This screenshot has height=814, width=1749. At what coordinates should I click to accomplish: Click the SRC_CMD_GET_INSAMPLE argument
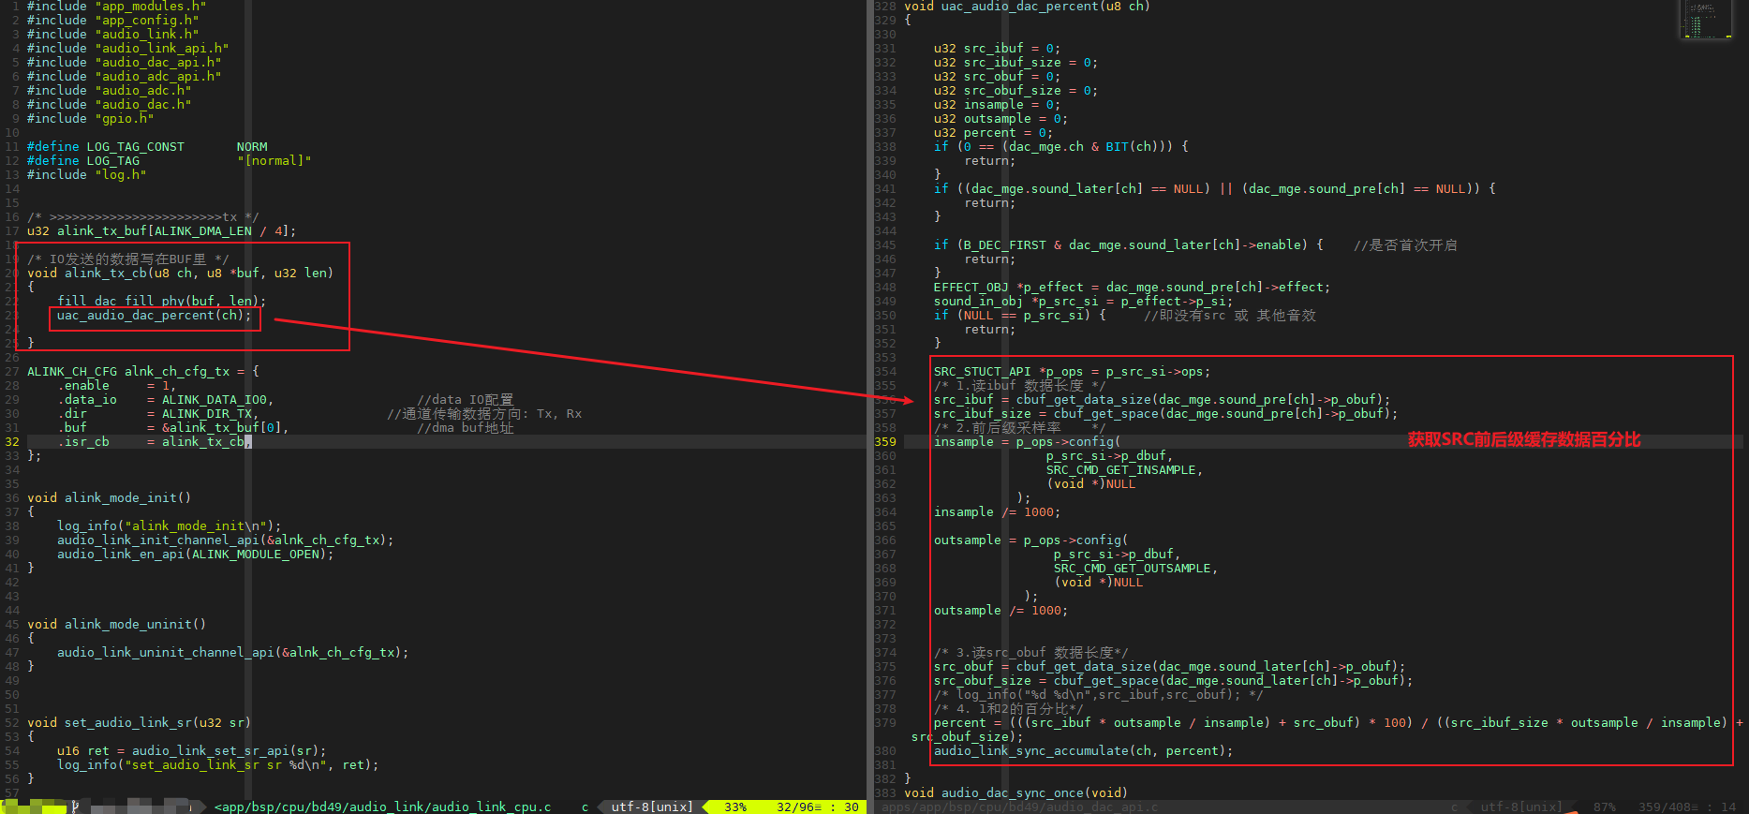click(x=1125, y=469)
